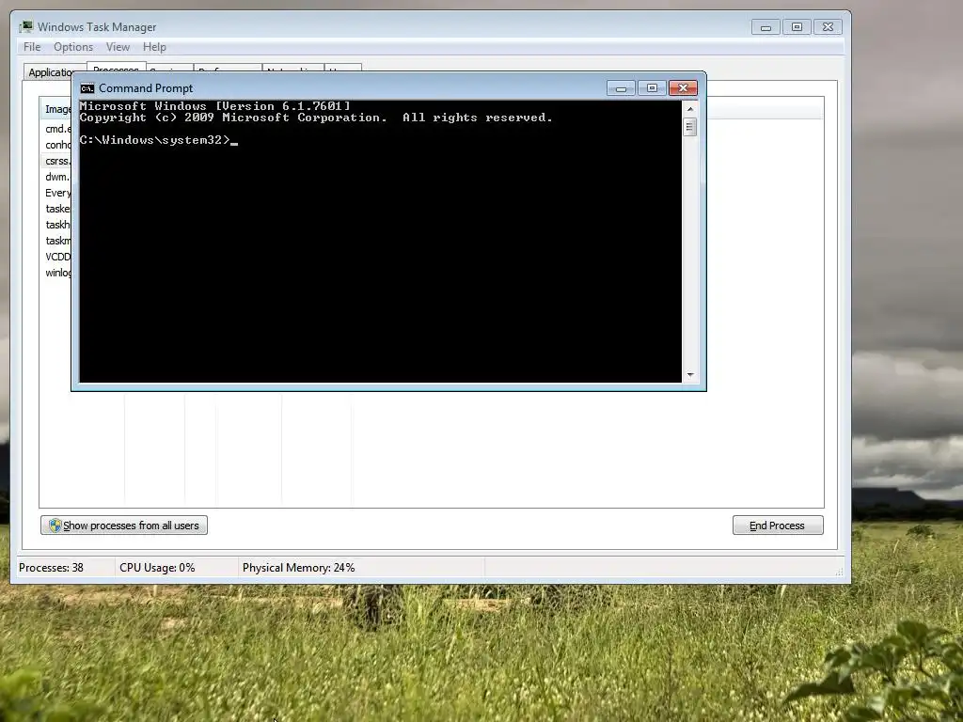Screen dimensions: 963x722
Task: Select the Processes tab in Task Manager
Action: coord(116,67)
